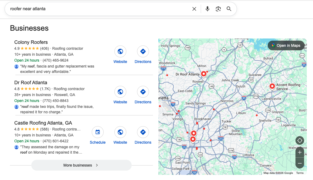Open the Dr Roof Atlanta listing title

point(31,83)
